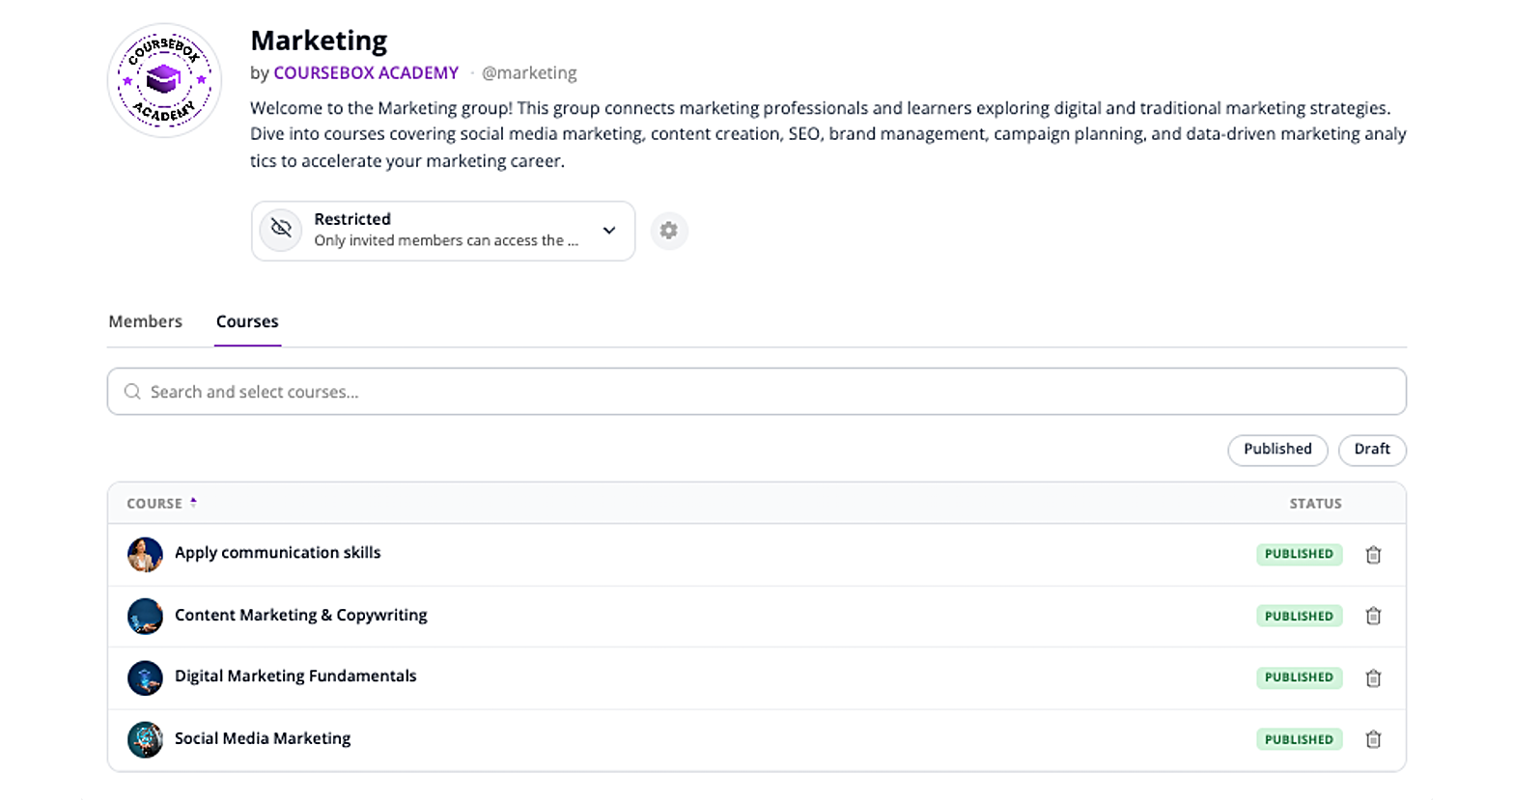Click the Marketing group title

click(x=319, y=41)
